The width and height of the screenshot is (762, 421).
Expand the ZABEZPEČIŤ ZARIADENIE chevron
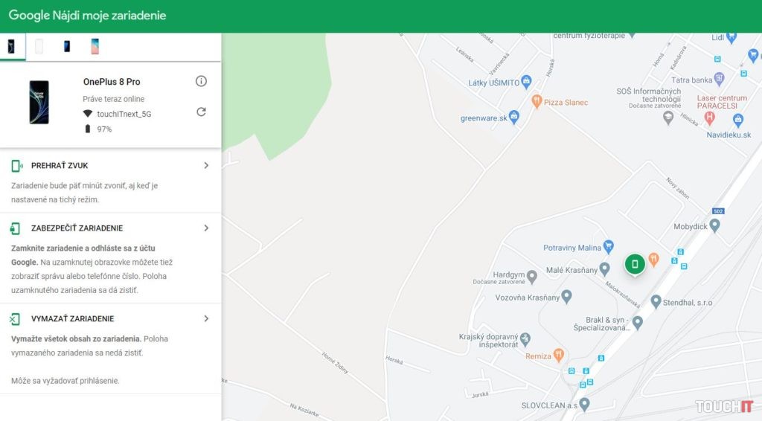[206, 228]
